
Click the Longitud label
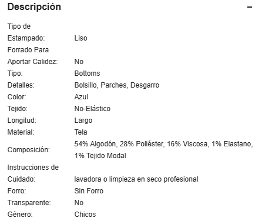pos(22,120)
